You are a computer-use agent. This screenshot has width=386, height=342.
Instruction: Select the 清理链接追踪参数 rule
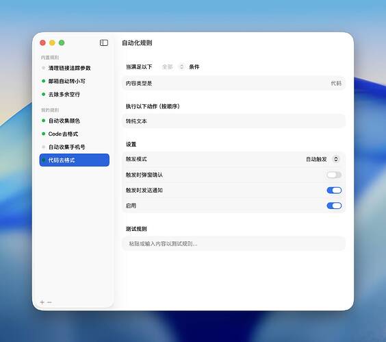(x=75, y=68)
